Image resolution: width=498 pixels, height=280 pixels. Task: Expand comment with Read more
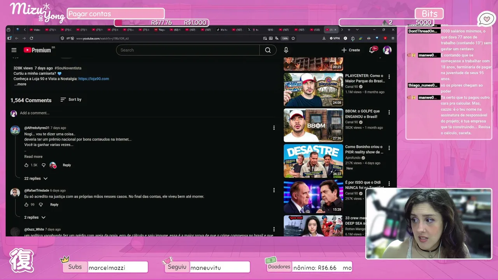pyautogui.click(x=33, y=157)
